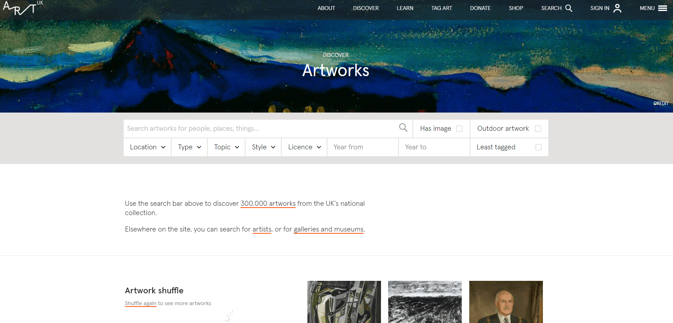The width and height of the screenshot is (673, 323).
Task: Click the Artwork shuffle heading
Action: tap(154, 290)
